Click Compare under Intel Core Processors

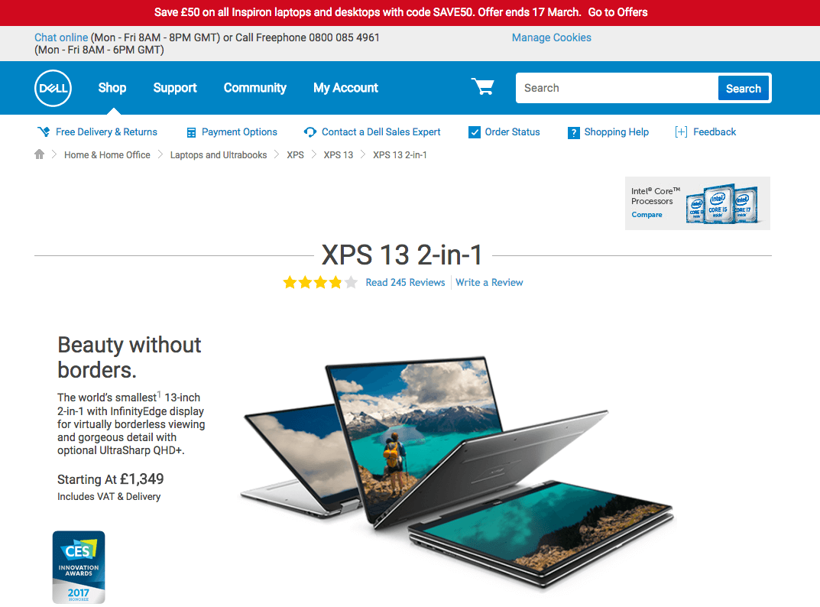[x=647, y=215]
